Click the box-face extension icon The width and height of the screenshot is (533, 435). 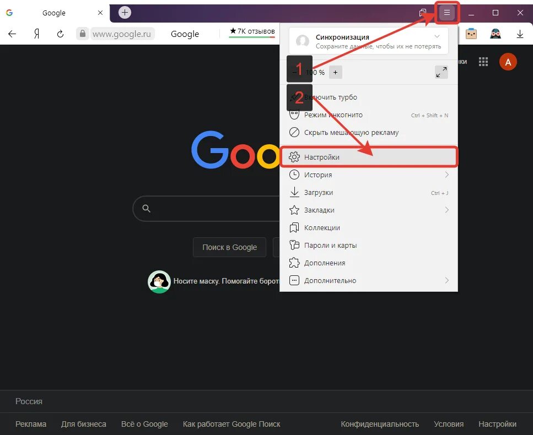(471, 34)
